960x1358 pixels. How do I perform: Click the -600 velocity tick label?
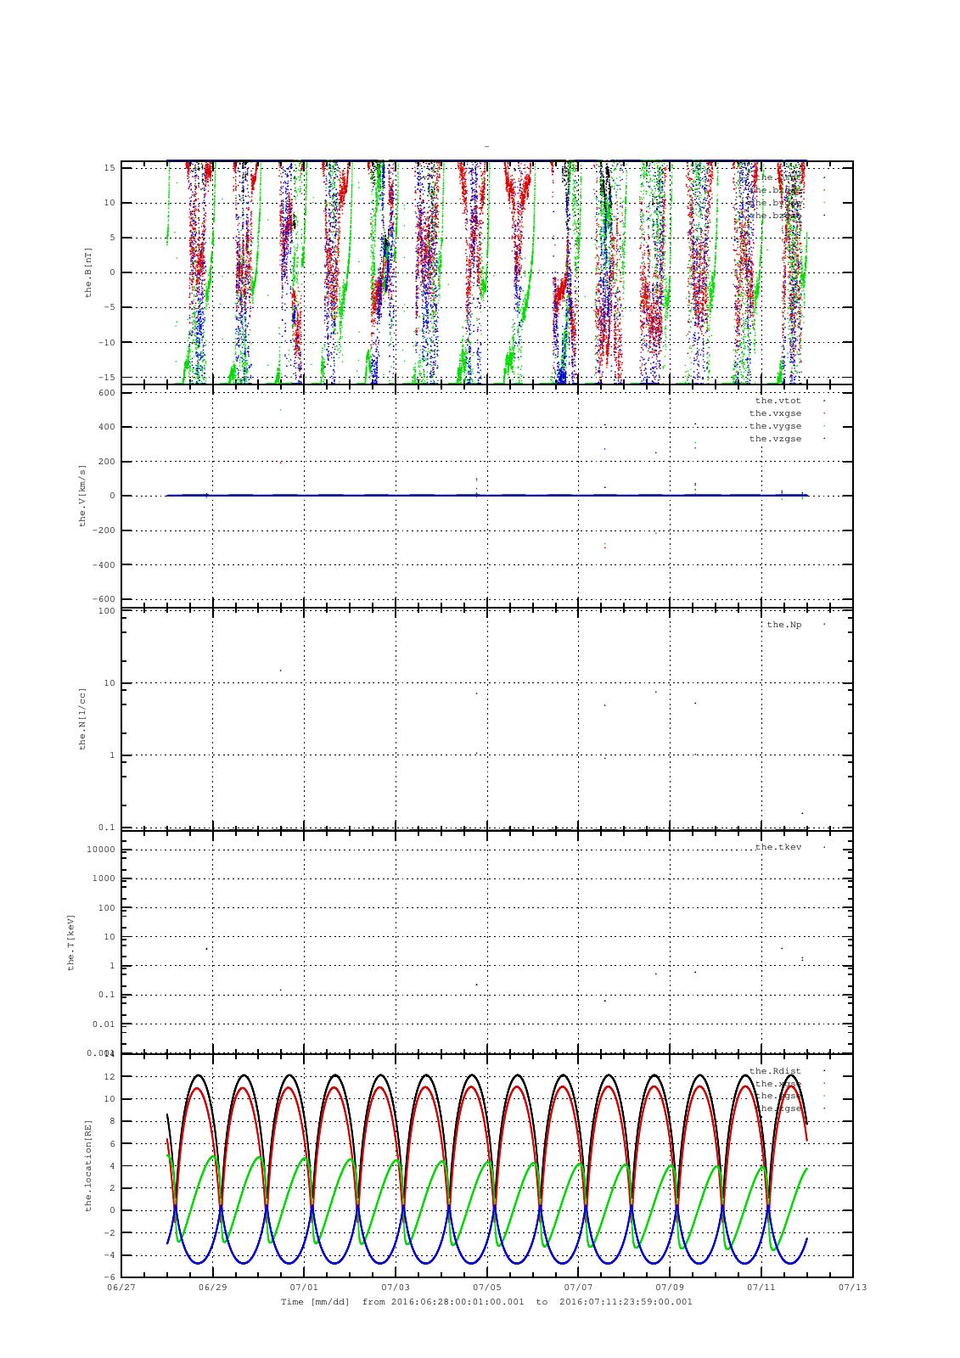(104, 599)
